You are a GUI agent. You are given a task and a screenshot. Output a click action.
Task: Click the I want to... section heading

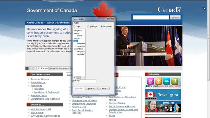click(45, 105)
